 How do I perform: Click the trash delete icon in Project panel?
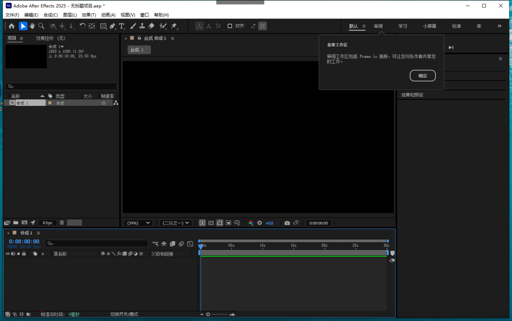click(62, 222)
